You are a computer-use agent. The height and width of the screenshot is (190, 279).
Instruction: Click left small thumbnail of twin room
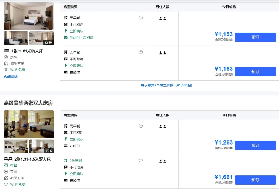[16, 146]
